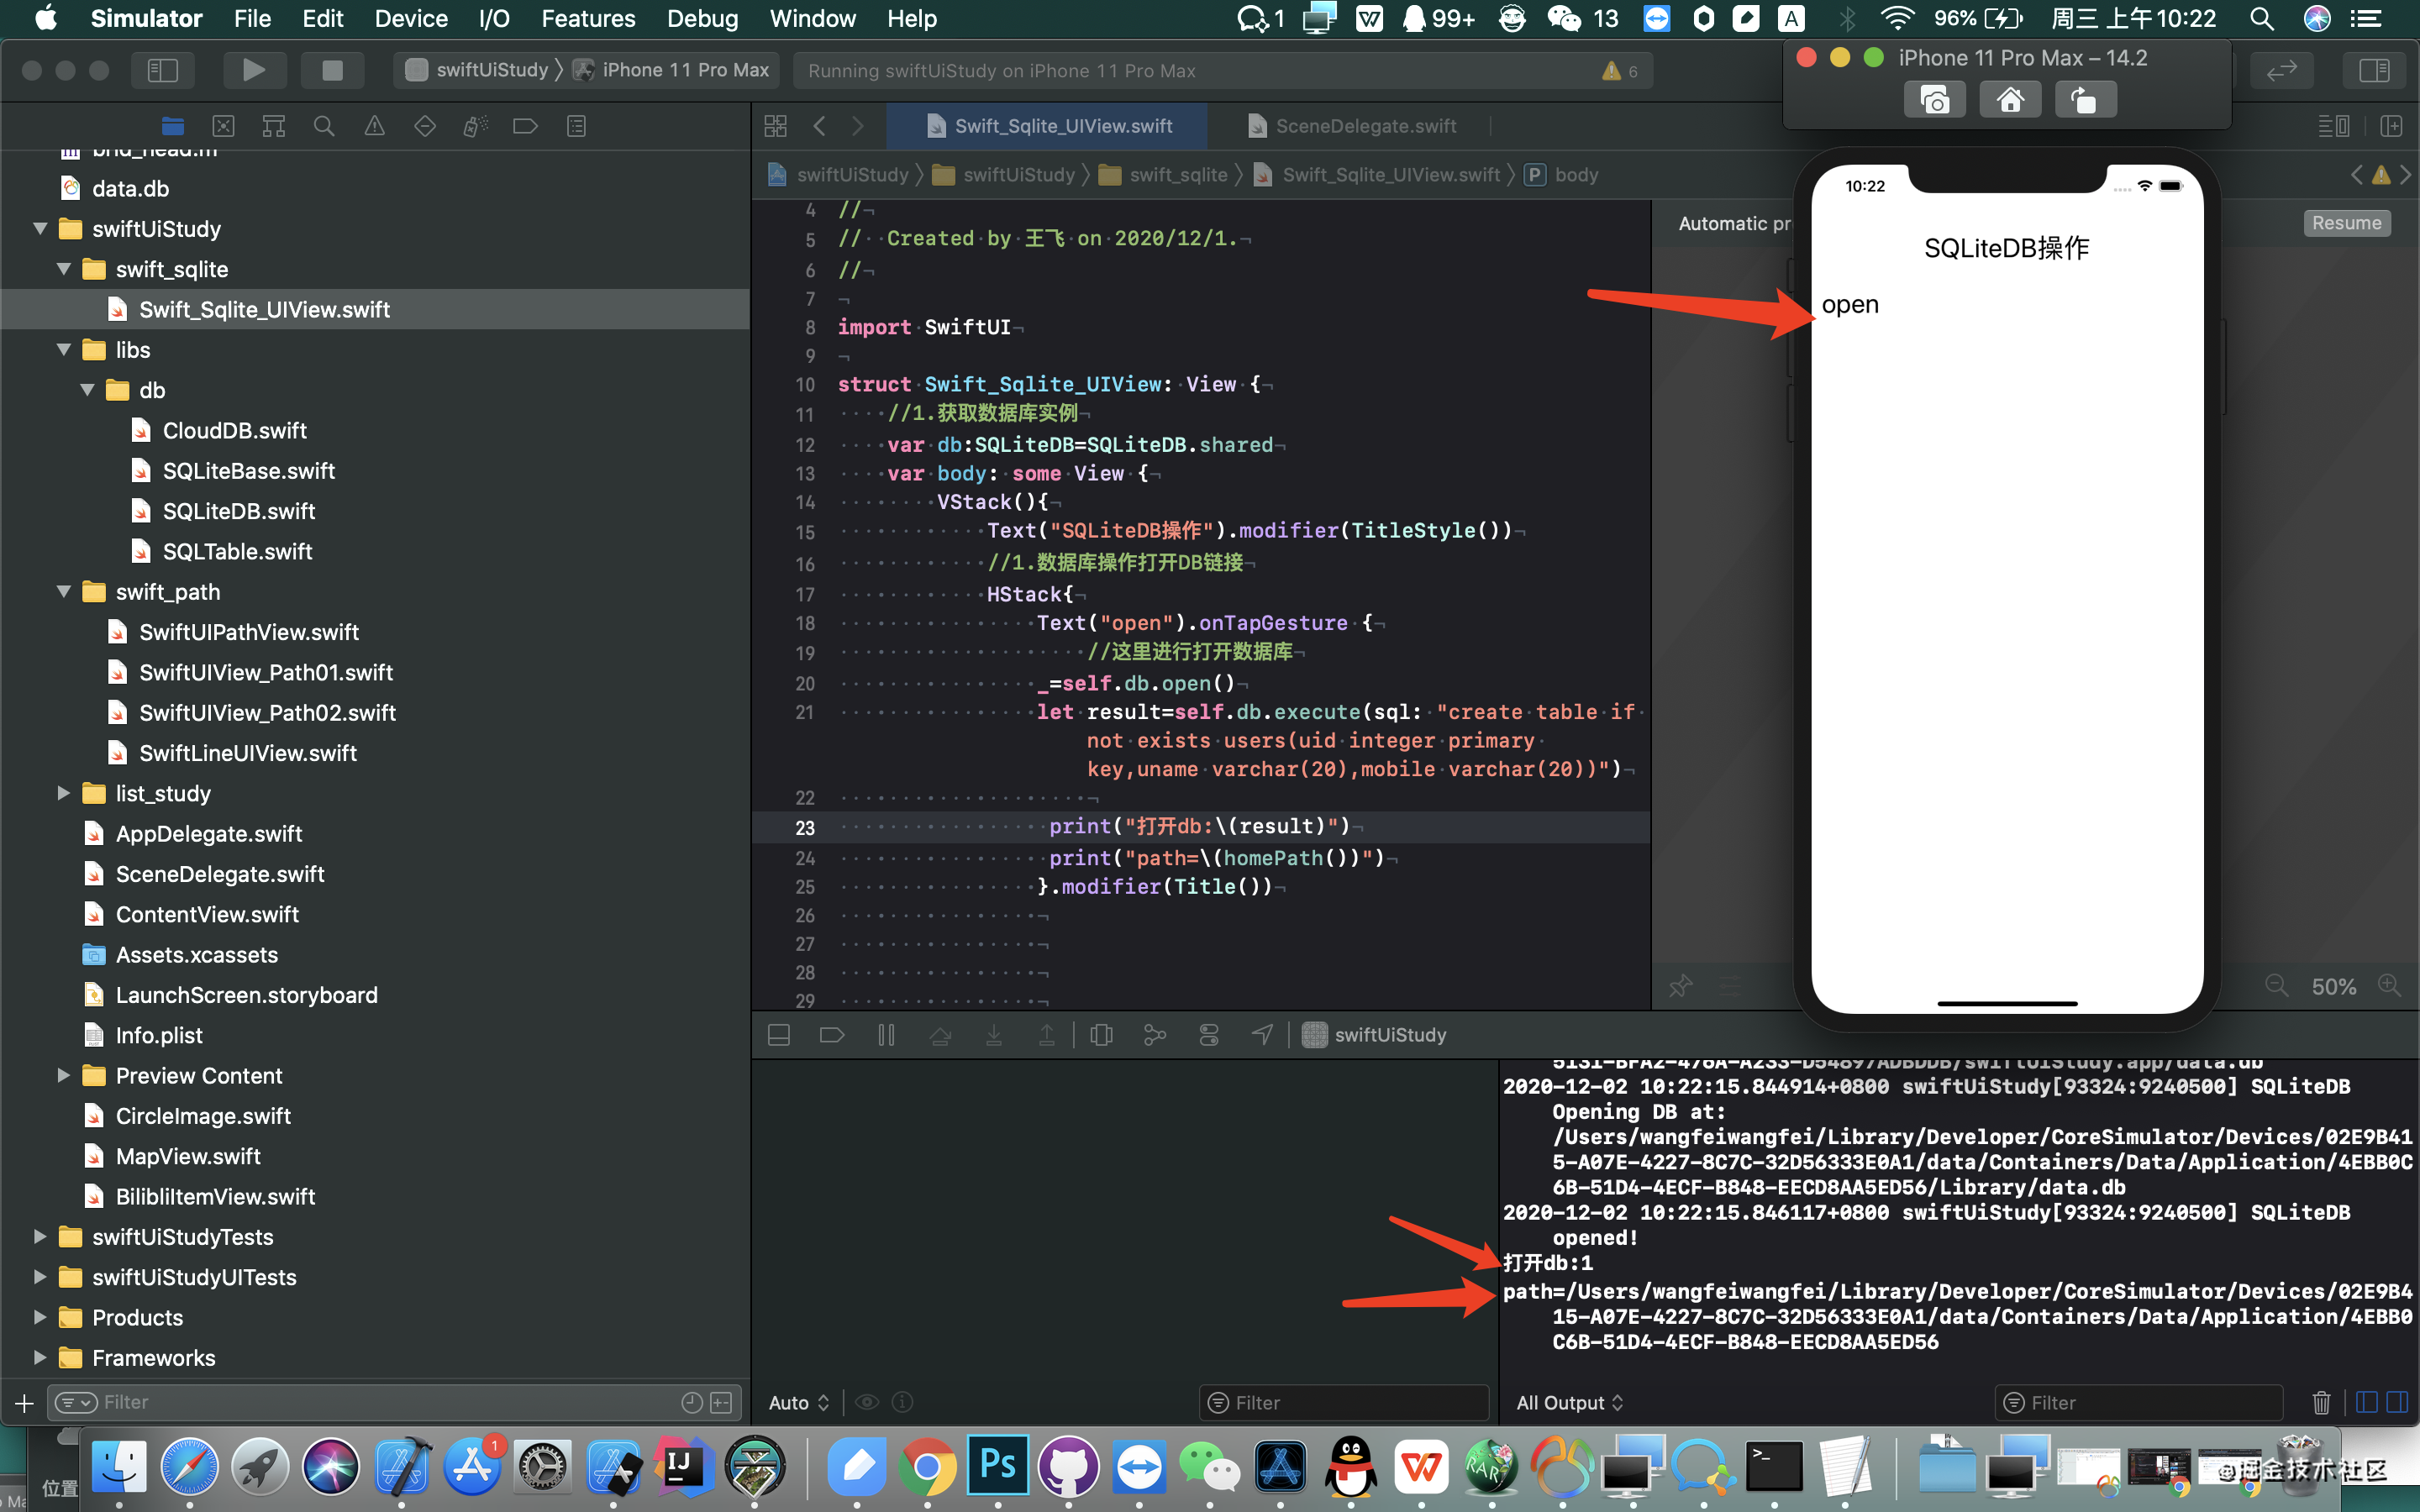Image resolution: width=2420 pixels, height=1512 pixels.
Task: Click the Stop button in toolbar
Action: point(332,70)
